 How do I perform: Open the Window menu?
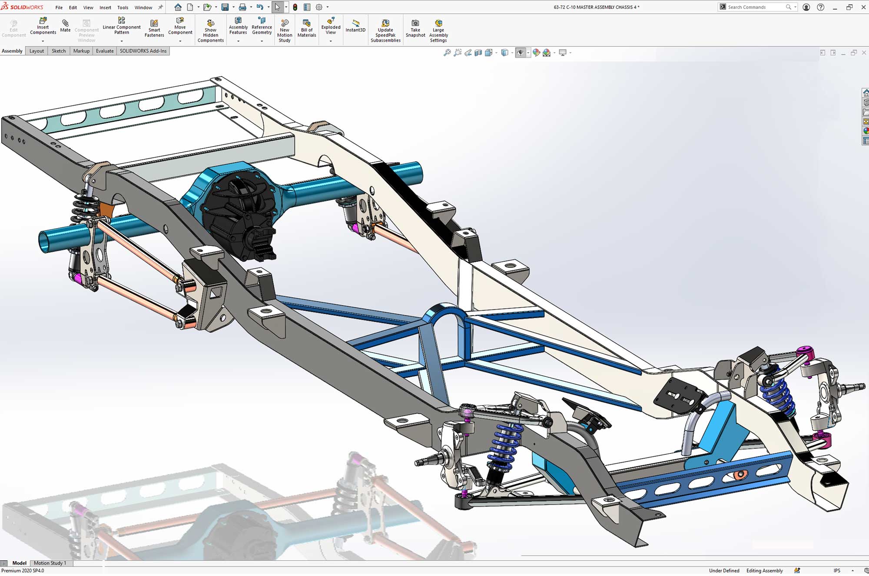[143, 7]
